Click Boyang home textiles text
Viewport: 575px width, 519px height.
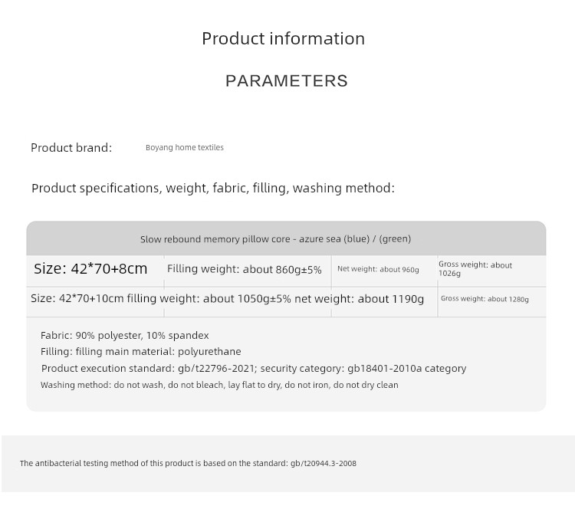point(185,147)
